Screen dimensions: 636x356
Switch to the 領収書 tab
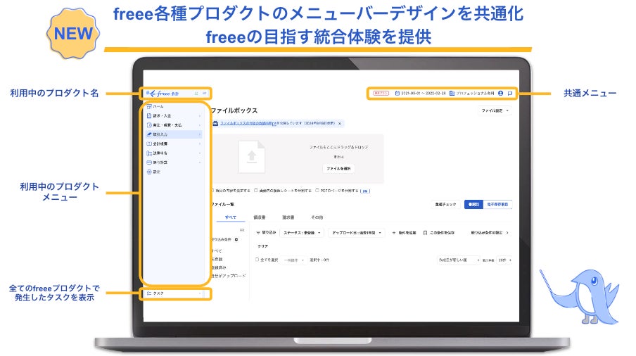click(x=260, y=217)
